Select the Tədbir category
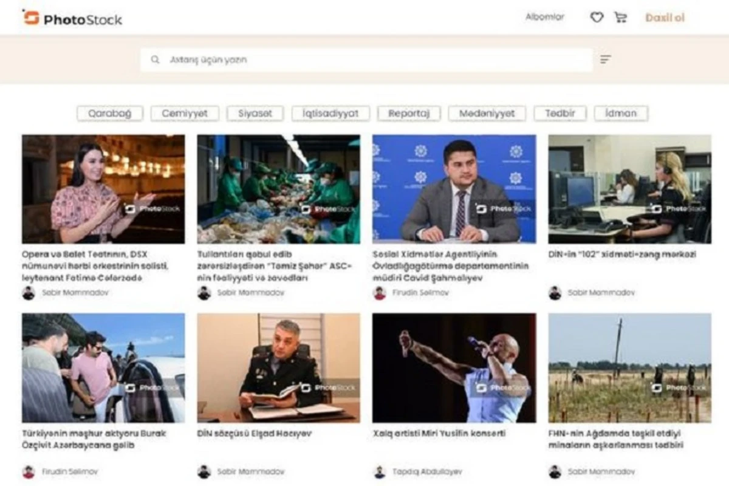The height and width of the screenshot is (486, 729). 560,114
